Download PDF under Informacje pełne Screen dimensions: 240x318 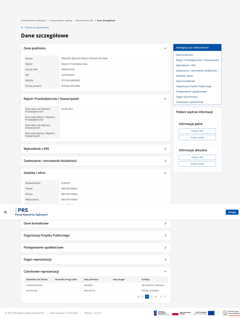click(x=197, y=131)
